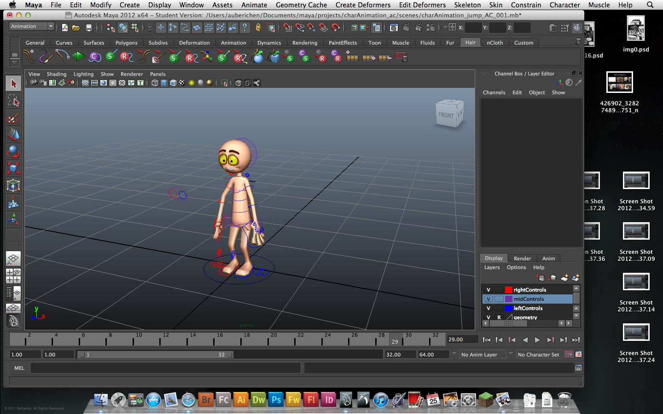Image resolution: width=663 pixels, height=414 pixels.
Task: Toggle visibility of the rightControls layer
Action: tap(488, 289)
